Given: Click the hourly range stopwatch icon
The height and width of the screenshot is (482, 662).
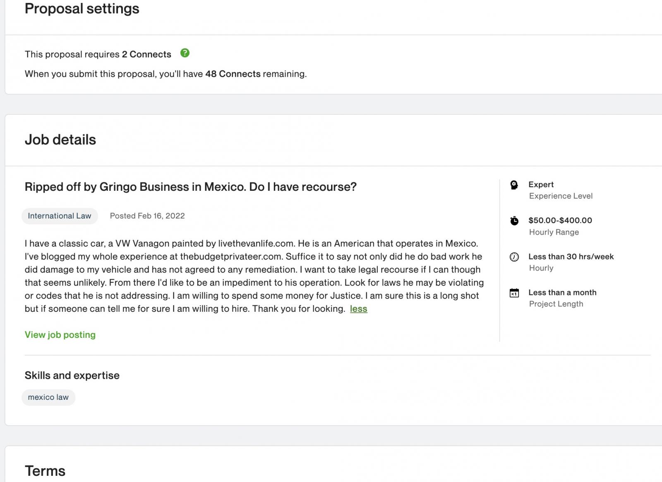Looking at the screenshot, I should [x=514, y=221].
